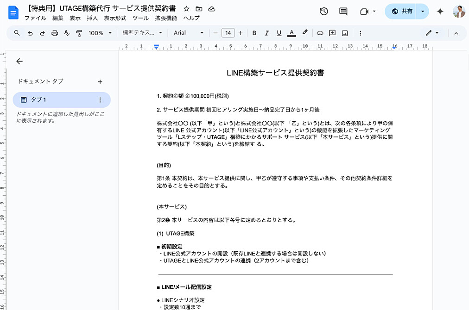Click the line 契約金額 金100,000円(税別)
The width and height of the screenshot is (469, 310).
pos(193,96)
